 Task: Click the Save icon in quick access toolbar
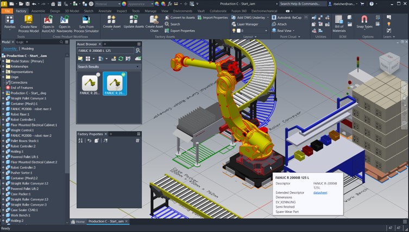[27, 4]
